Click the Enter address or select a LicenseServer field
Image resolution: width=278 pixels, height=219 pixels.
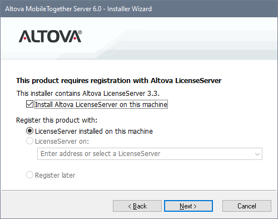tap(150, 154)
